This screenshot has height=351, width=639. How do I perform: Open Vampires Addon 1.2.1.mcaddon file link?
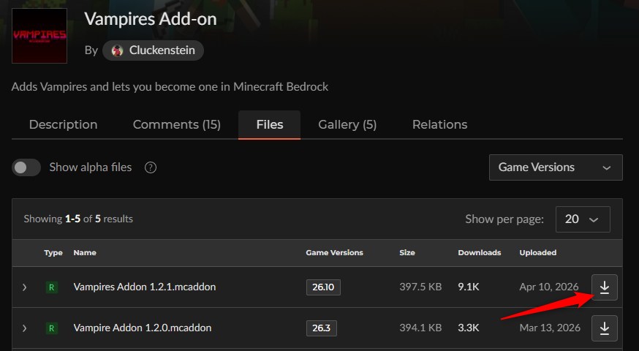pyautogui.click(x=145, y=287)
